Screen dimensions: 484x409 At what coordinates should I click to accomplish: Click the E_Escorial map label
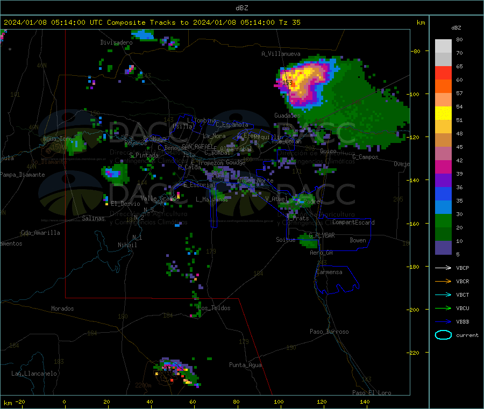[200, 185]
